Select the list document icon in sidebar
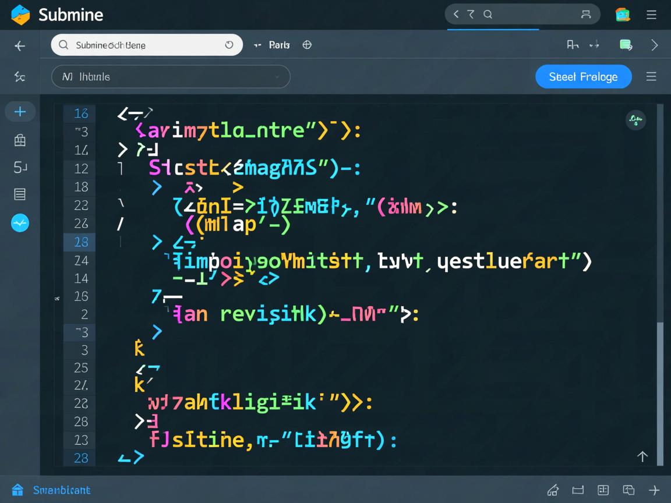 coord(20,194)
